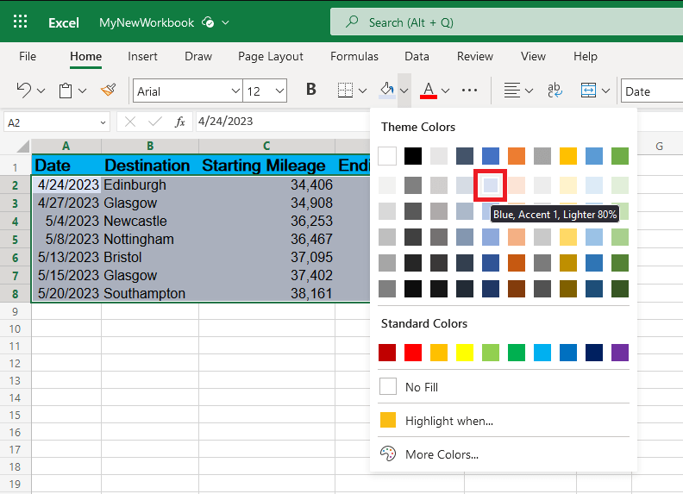Screen dimensions: 683x494
Task: Select the Destination header cell
Action: (x=150, y=166)
